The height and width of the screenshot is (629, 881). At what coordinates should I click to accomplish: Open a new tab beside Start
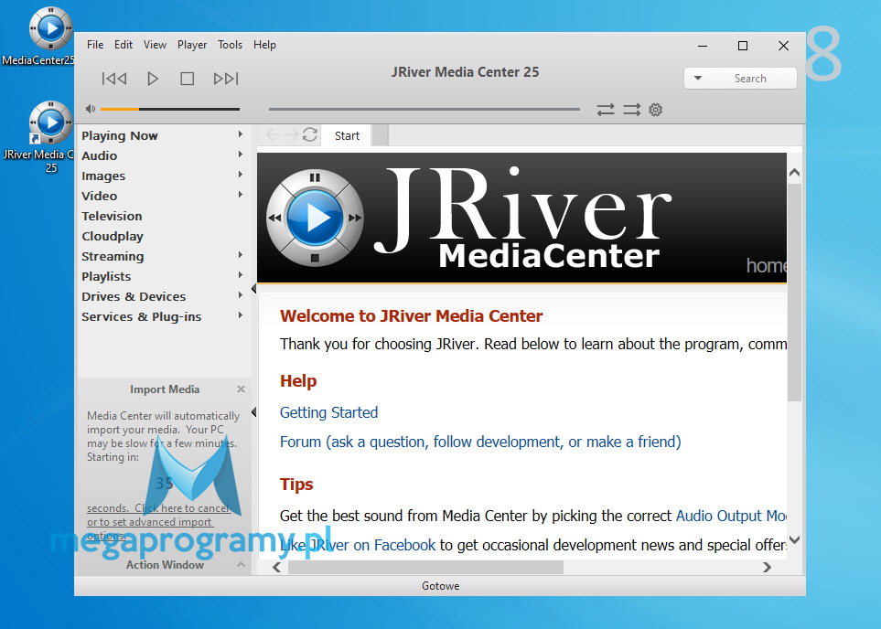click(x=381, y=136)
